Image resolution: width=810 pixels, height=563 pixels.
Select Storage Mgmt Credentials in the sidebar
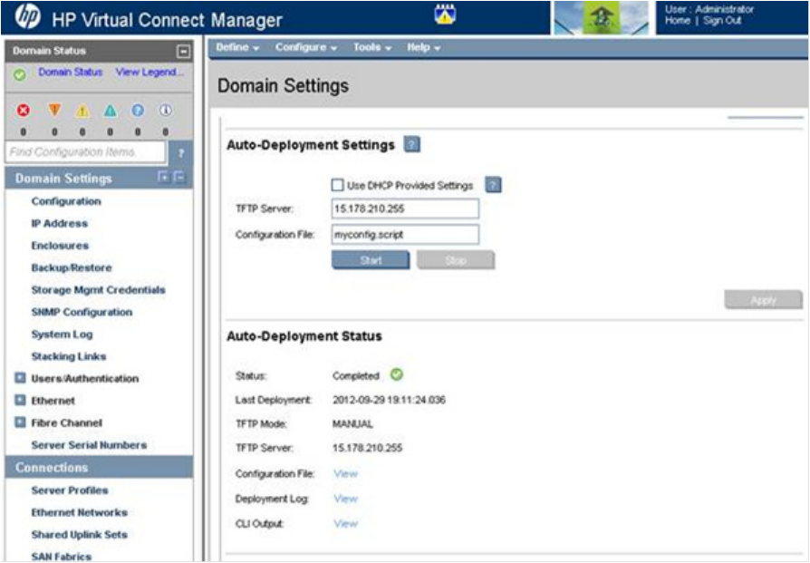coord(98,290)
